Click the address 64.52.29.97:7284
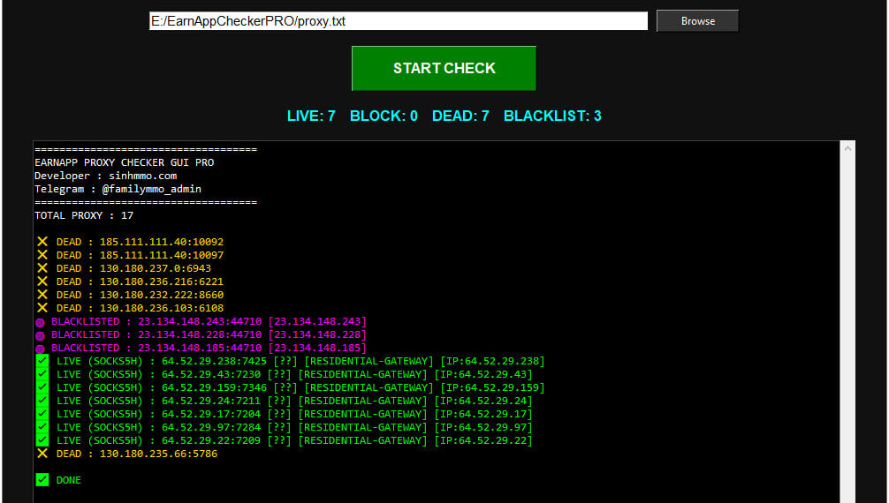 211,427
